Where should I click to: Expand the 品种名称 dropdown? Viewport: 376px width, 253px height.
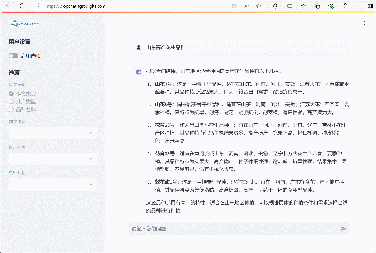pyautogui.click(x=53, y=184)
